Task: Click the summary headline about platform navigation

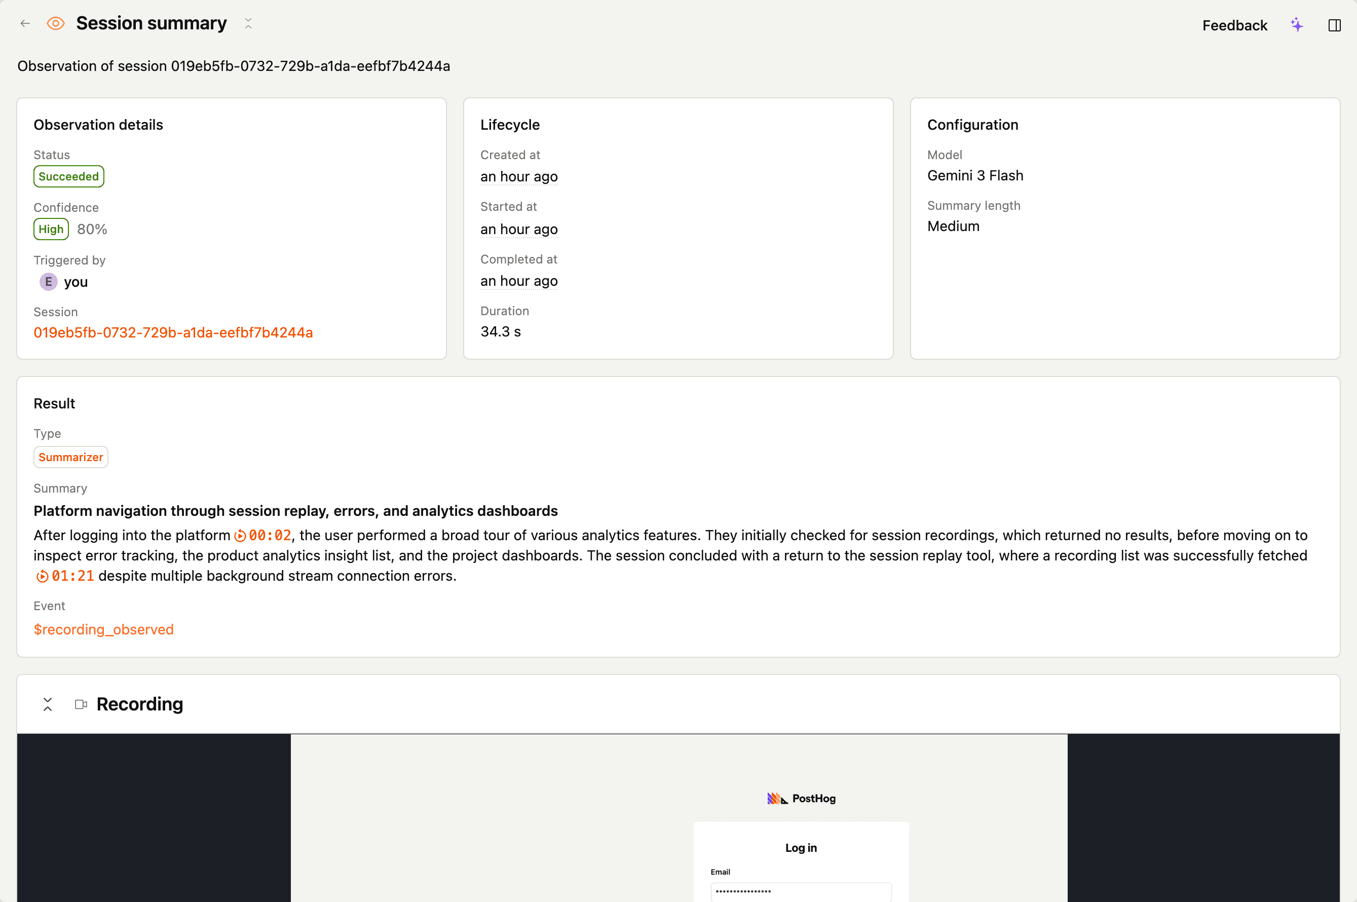Action: (x=296, y=511)
